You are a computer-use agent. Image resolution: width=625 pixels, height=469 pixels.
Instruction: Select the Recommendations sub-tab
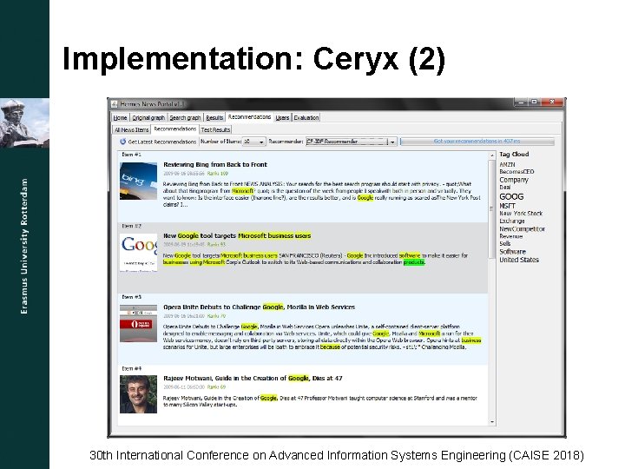coord(175,129)
